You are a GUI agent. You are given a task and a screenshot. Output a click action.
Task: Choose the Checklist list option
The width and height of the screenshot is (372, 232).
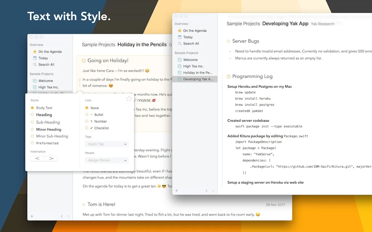tap(87, 128)
